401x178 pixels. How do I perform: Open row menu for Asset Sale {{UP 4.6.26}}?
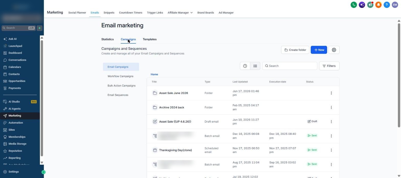(331, 122)
